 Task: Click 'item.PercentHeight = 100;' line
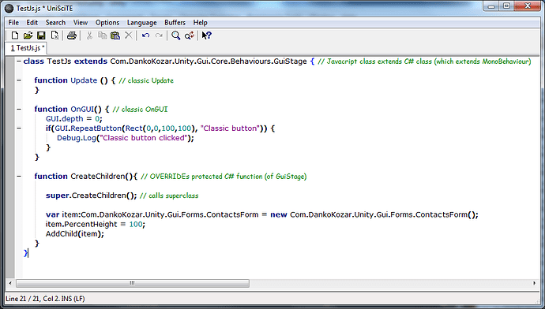click(x=96, y=225)
